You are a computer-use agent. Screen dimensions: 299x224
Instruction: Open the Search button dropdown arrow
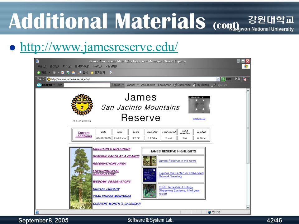(123, 85)
